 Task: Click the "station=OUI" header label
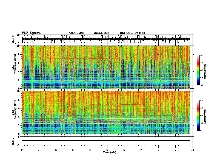point(101,33)
